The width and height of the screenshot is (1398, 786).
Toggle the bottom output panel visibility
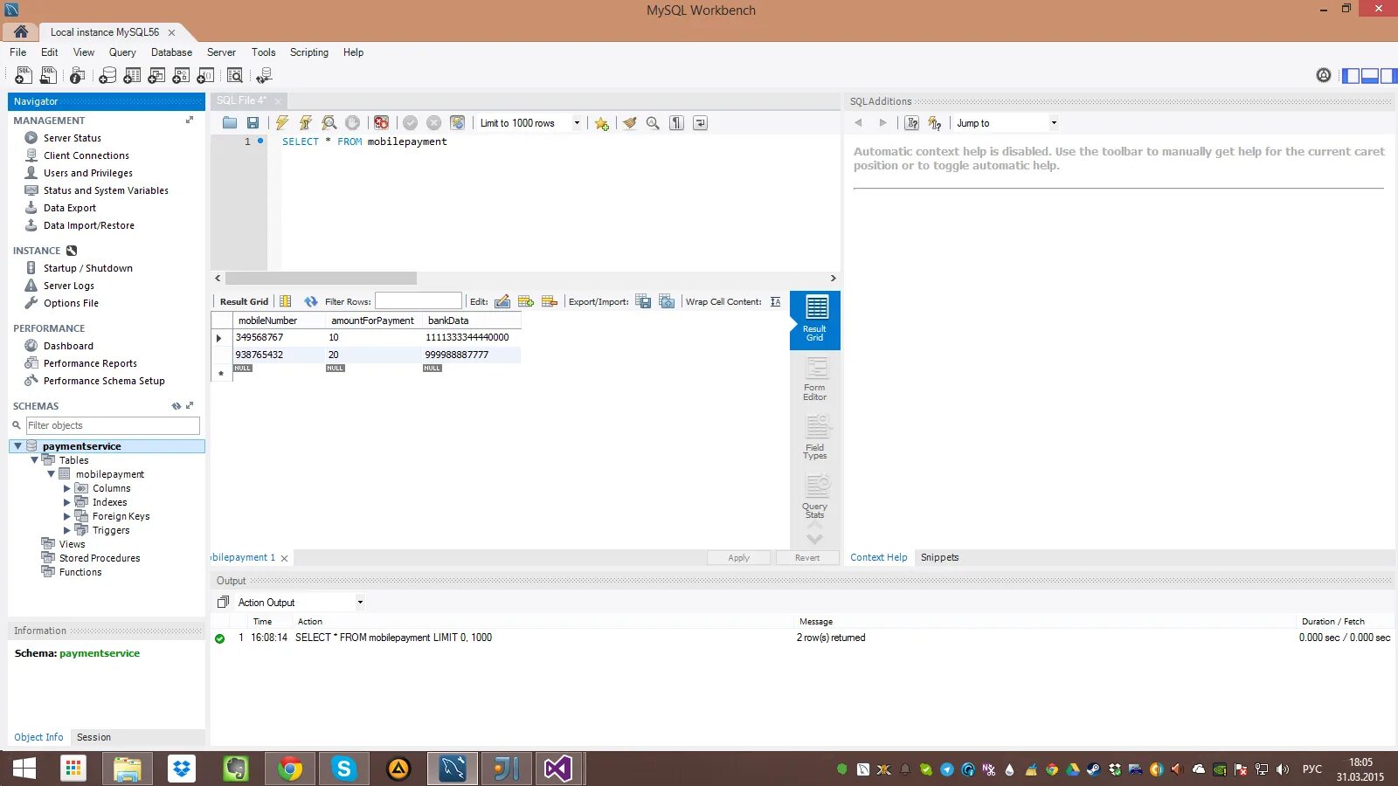[1370, 76]
